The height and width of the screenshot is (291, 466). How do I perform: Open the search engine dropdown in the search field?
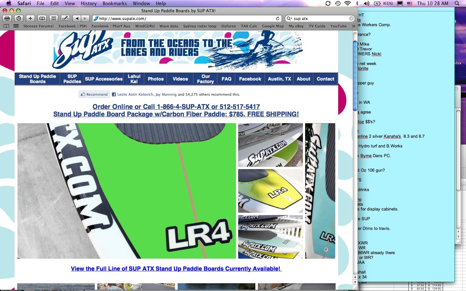[289, 18]
